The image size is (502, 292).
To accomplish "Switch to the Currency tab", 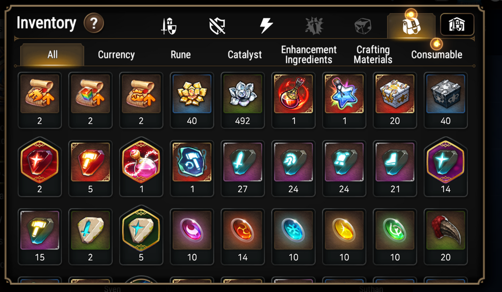I will pyautogui.click(x=116, y=55).
